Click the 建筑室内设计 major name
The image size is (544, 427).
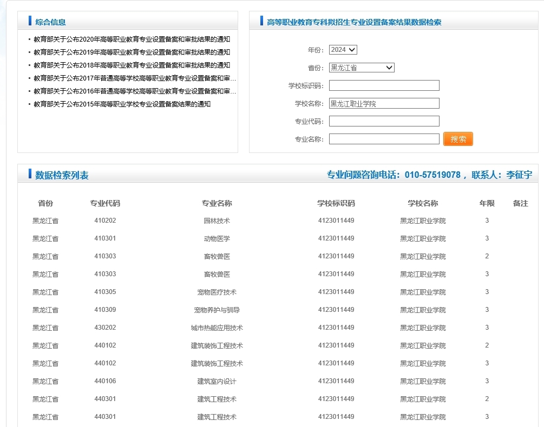(x=217, y=381)
